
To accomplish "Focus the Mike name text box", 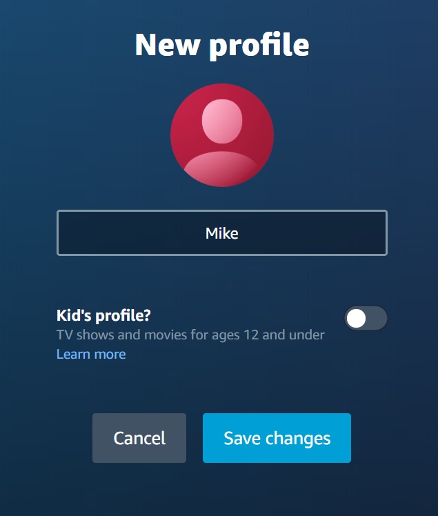I will point(222,233).
